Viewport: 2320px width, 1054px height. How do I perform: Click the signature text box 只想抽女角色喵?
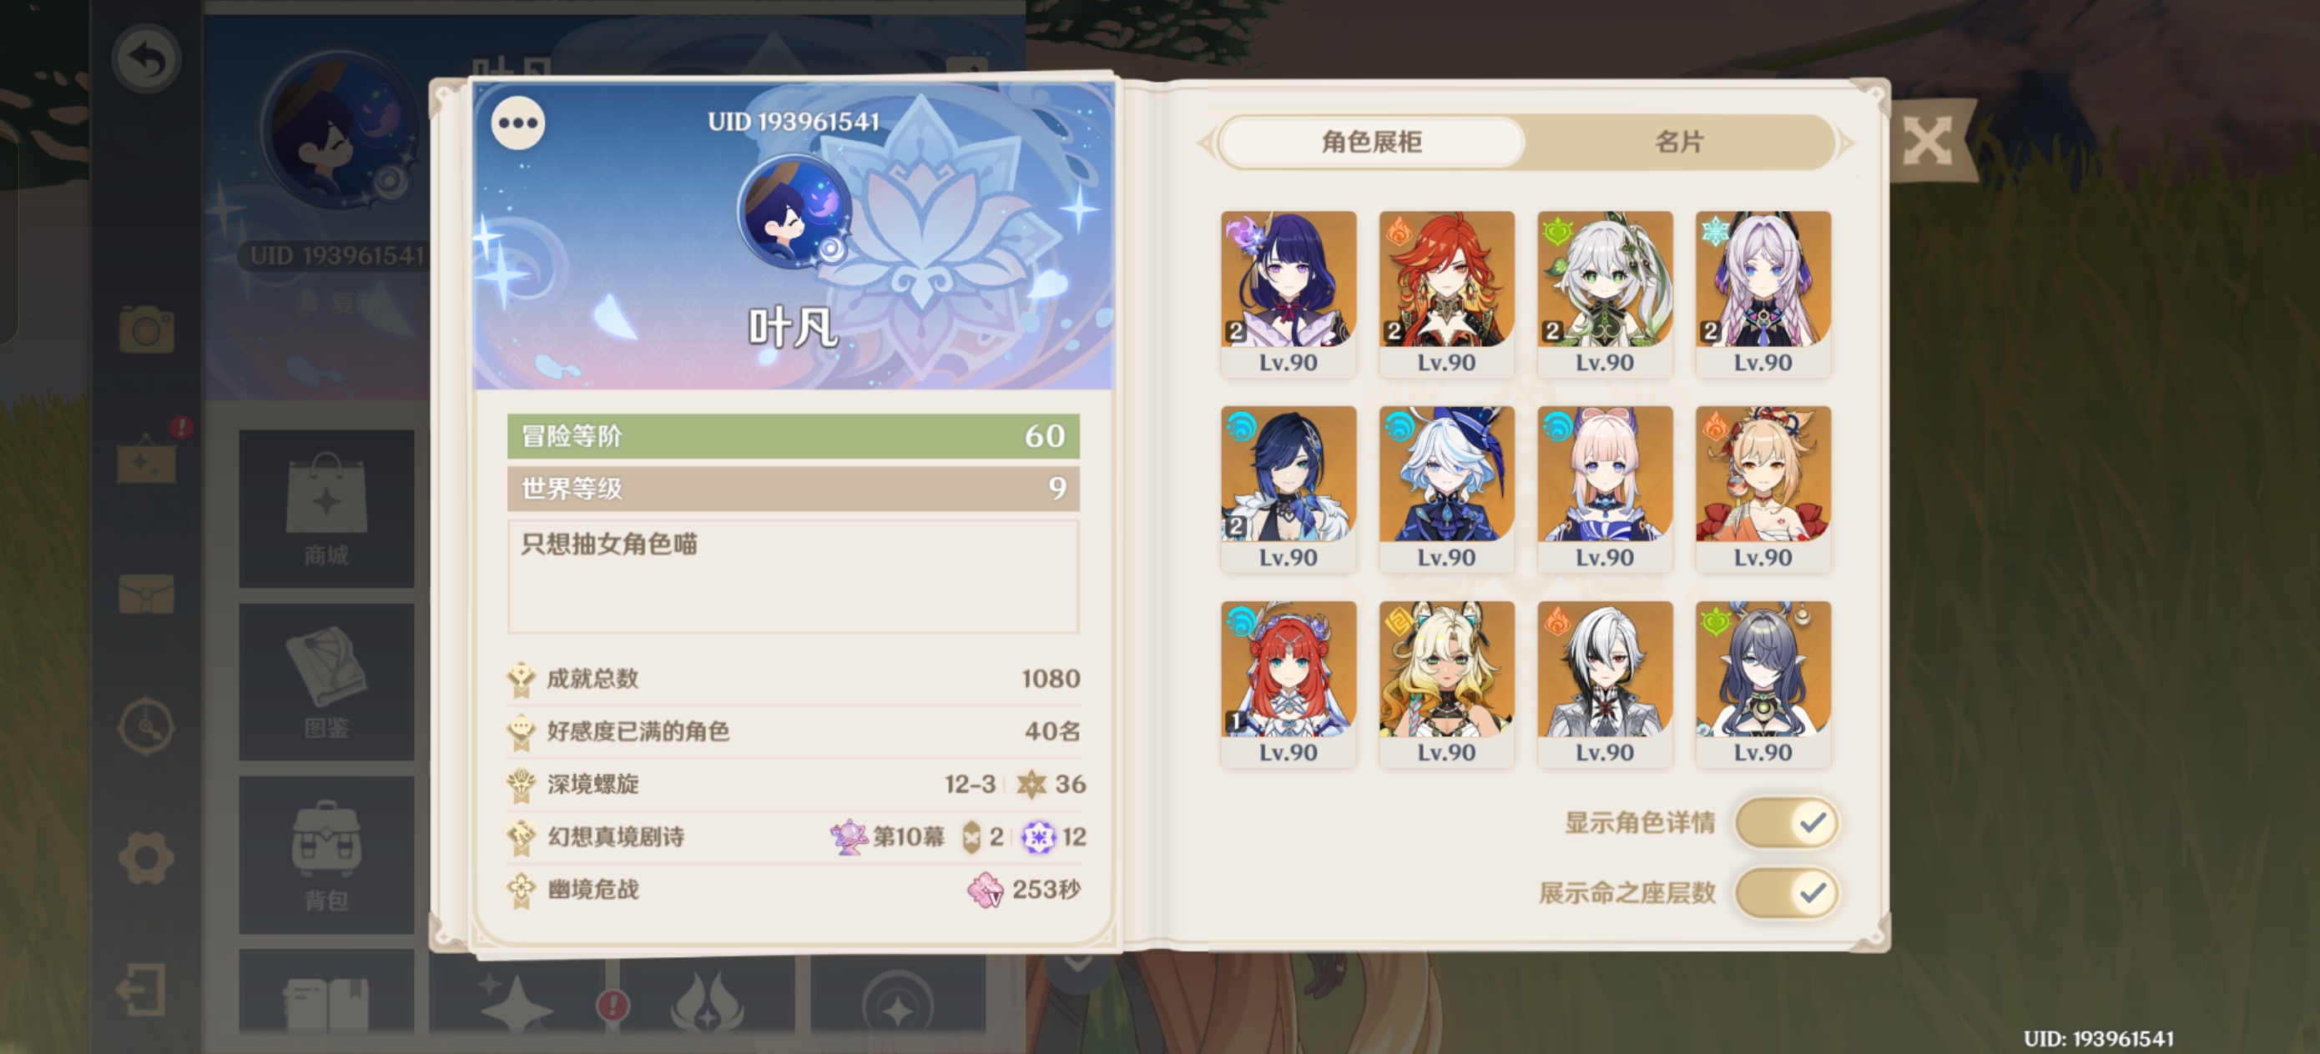click(793, 576)
